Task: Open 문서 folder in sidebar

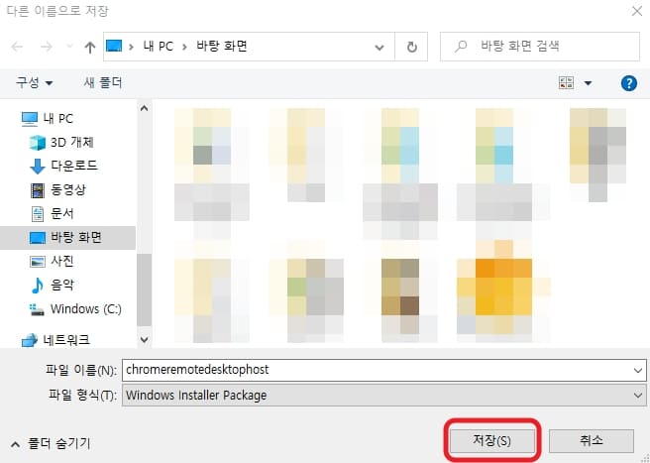Action: 52,214
